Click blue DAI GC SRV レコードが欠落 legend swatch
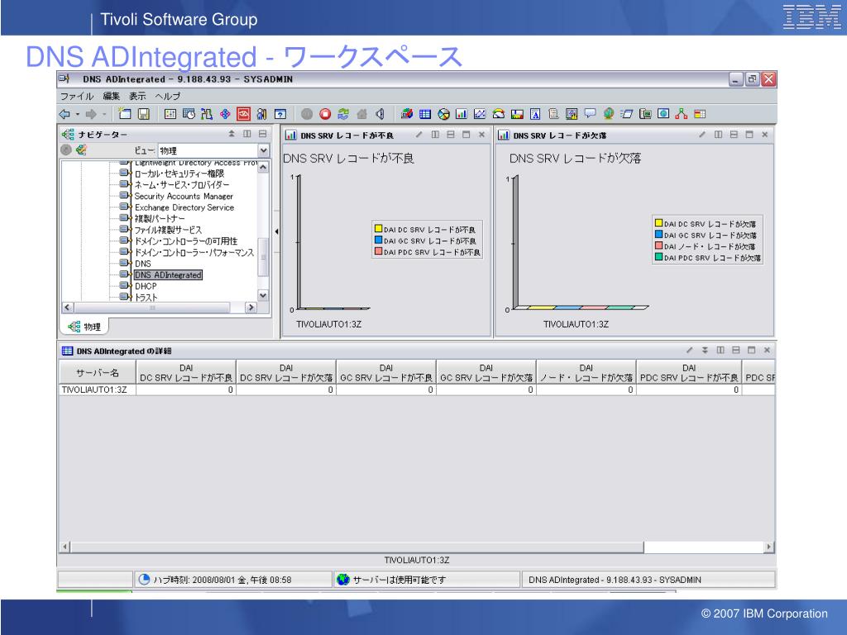847x635 pixels. click(658, 234)
